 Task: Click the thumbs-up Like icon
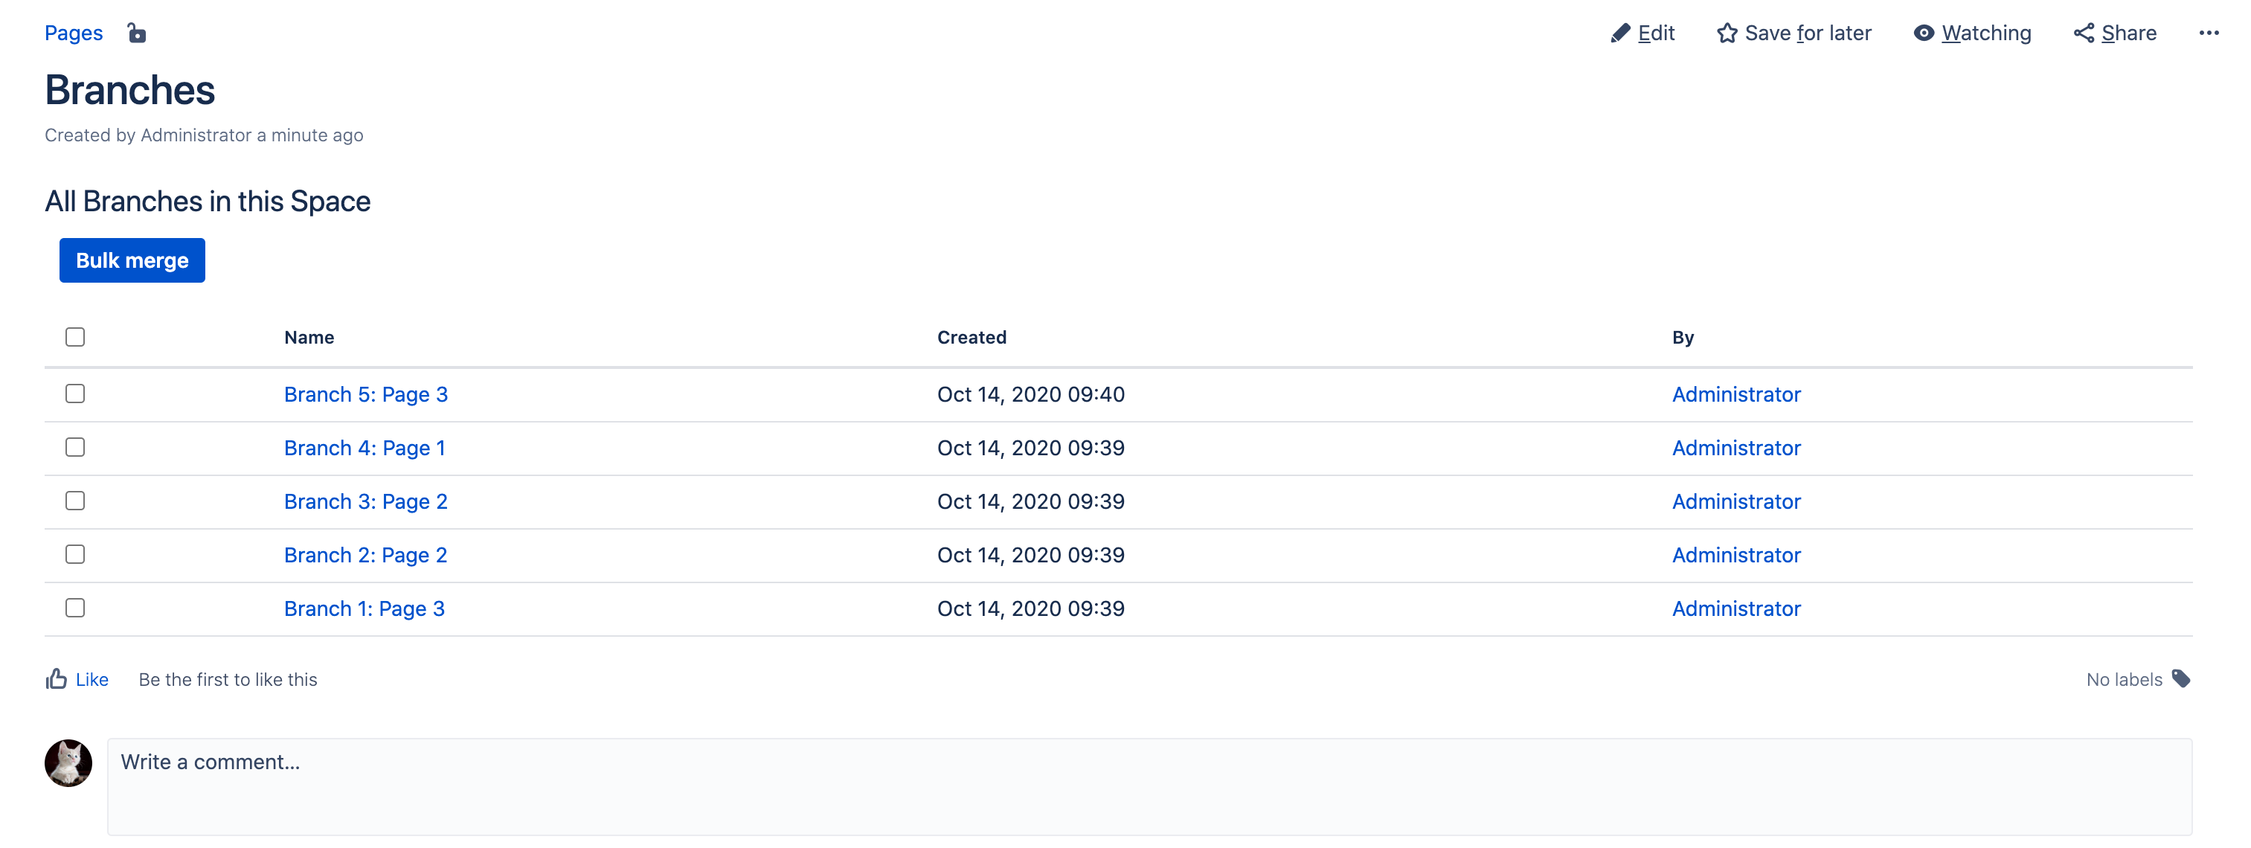click(x=57, y=679)
